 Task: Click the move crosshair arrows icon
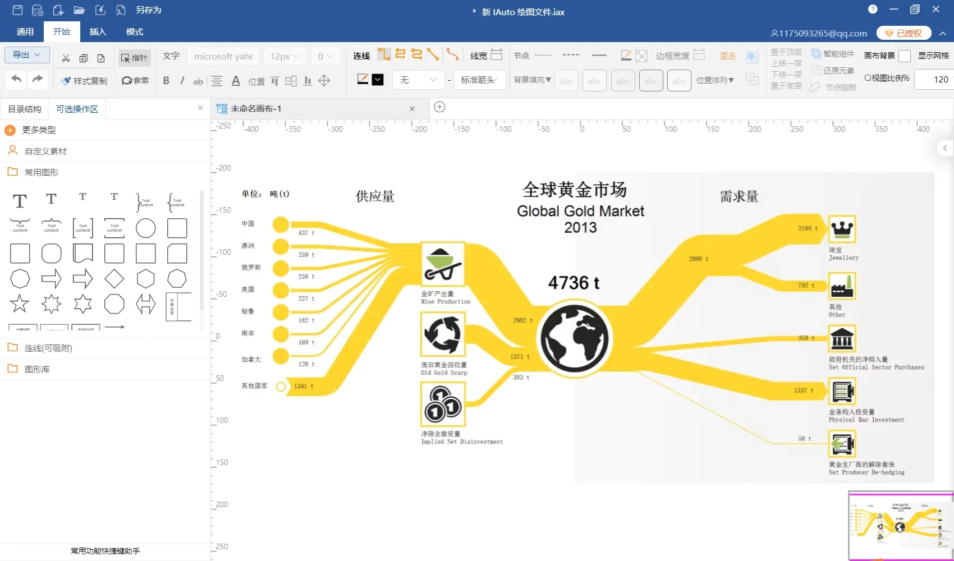coord(324,81)
